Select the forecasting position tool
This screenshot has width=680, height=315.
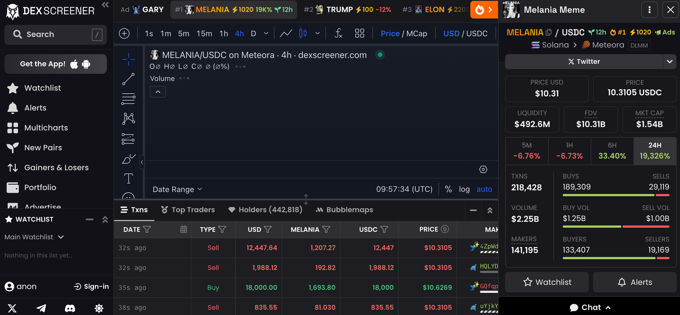[128, 139]
